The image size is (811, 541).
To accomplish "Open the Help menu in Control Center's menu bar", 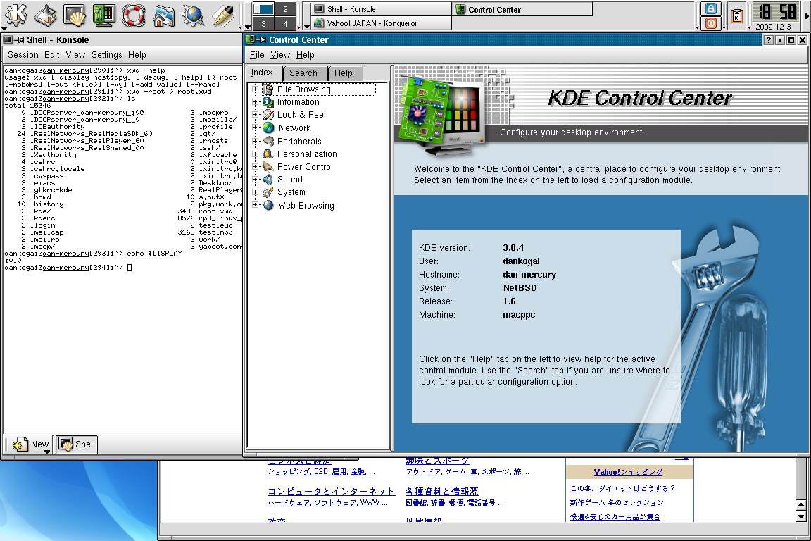I will click(x=305, y=55).
